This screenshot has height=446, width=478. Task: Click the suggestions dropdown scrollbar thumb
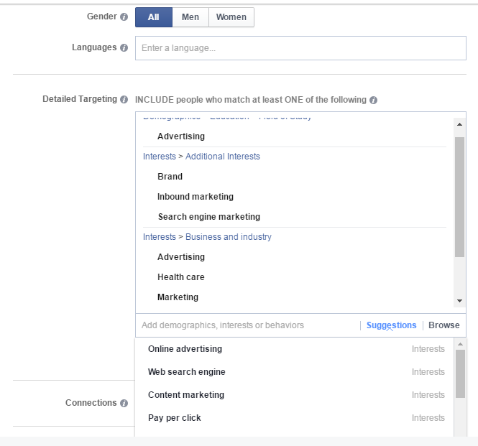[x=460, y=373]
